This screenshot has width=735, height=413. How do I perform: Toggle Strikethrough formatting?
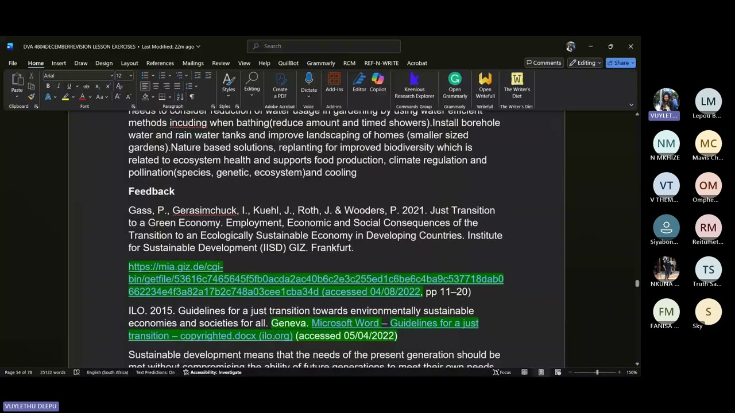pos(86,86)
